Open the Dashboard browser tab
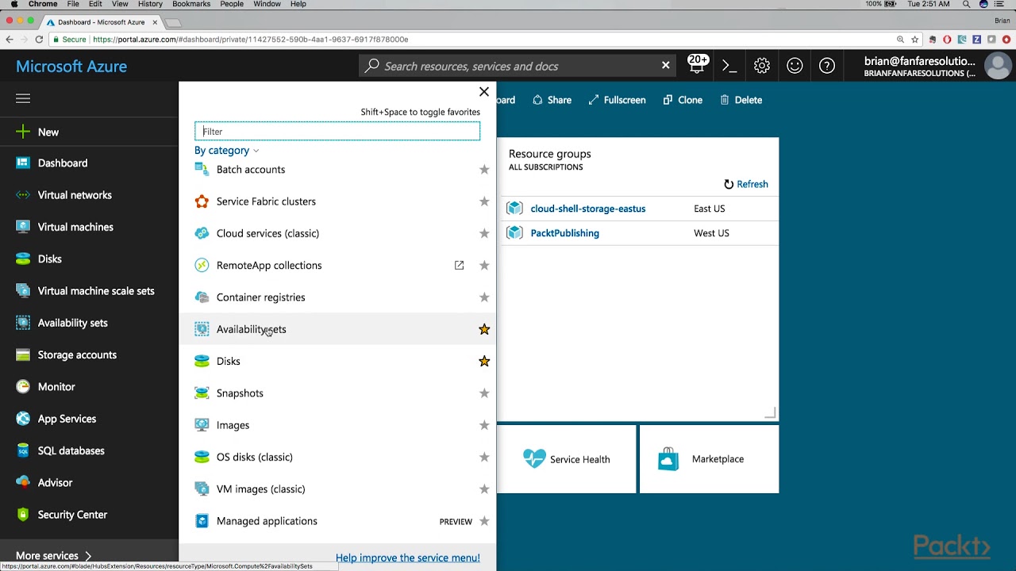Screen dimensions: 1016x571 pyautogui.click(x=102, y=22)
